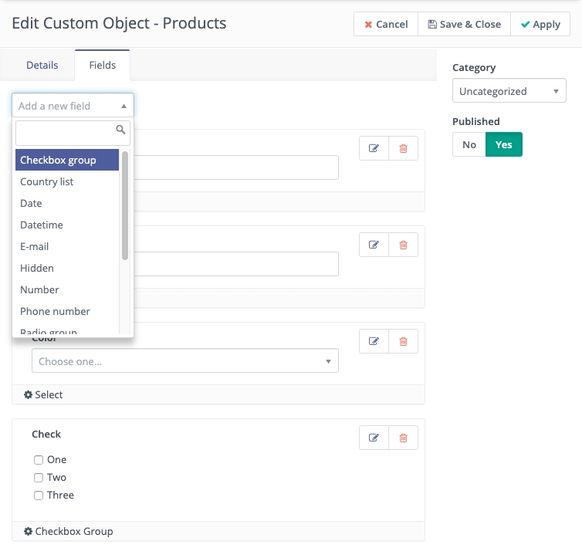Tick the Two checkbox
This screenshot has width=582, height=548.
39,478
